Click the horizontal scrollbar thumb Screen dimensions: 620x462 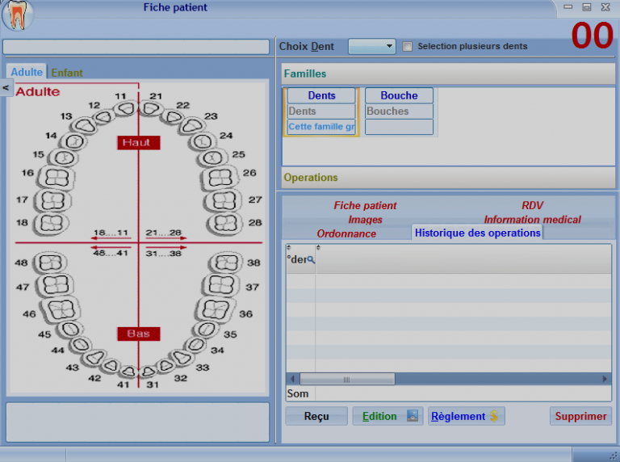[347, 379]
